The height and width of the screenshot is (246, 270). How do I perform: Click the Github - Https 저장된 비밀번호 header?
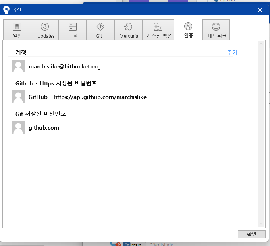(56, 83)
